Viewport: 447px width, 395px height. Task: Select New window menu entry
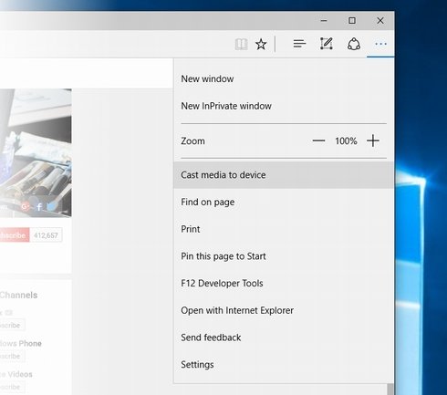[x=284, y=78]
